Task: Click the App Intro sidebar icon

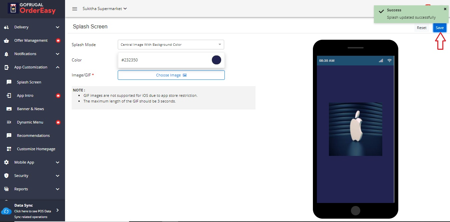Action: click(9, 95)
